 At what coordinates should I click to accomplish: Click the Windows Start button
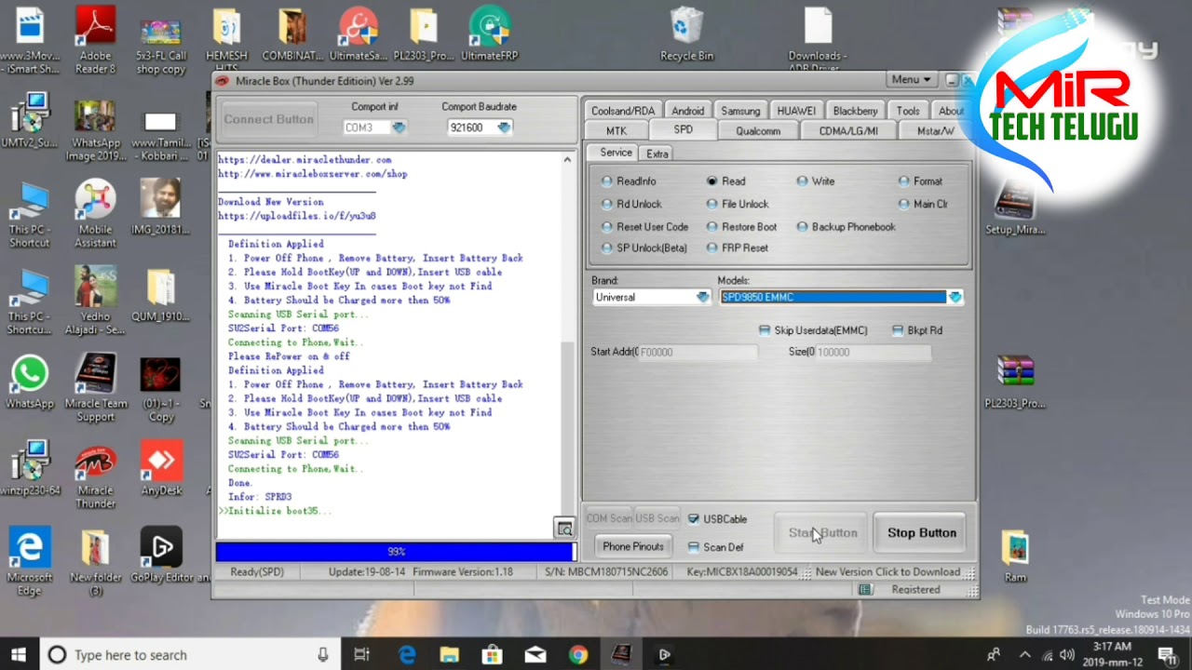pyautogui.click(x=19, y=654)
